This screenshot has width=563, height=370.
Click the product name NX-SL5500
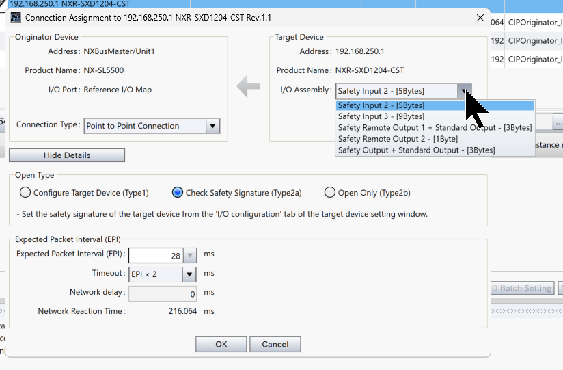104,70
